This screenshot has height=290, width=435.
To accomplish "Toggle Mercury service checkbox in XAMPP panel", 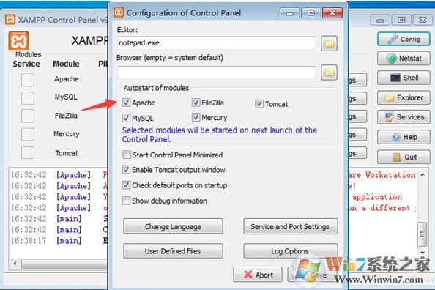I will click(x=28, y=134).
